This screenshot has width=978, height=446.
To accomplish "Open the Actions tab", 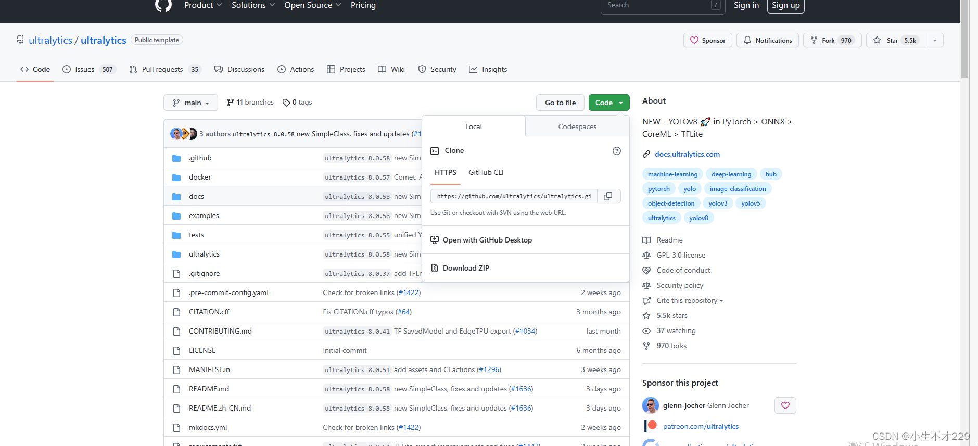I will pyautogui.click(x=296, y=69).
